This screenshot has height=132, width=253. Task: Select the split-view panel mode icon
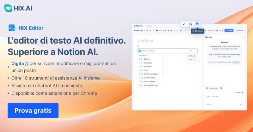191,24
